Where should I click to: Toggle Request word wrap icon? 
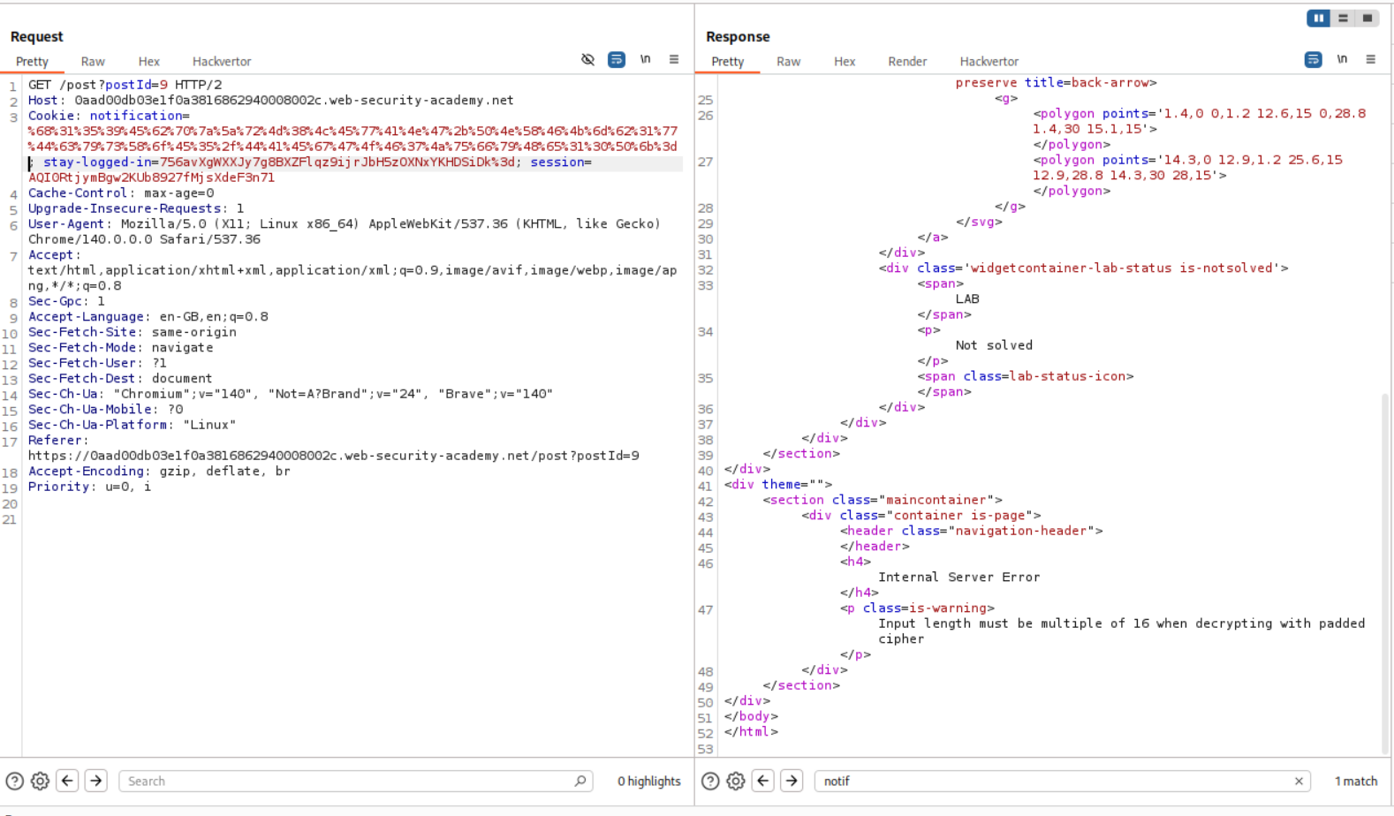(617, 59)
